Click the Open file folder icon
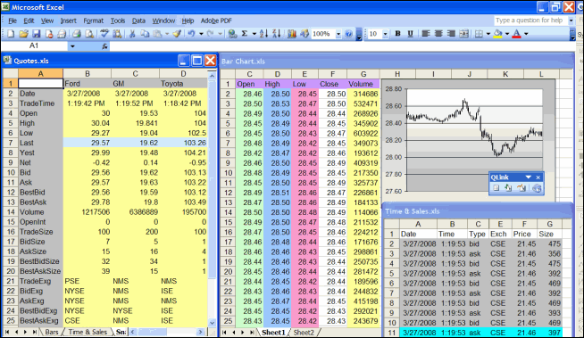Viewport: 584px width, 338px height. click(23, 34)
